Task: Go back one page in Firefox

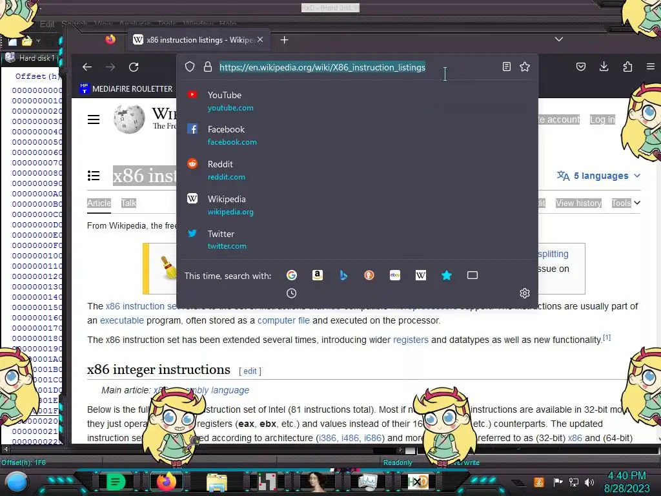Action: click(87, 67)
